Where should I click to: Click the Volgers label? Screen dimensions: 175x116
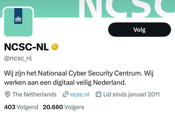(x=74, y=107)
